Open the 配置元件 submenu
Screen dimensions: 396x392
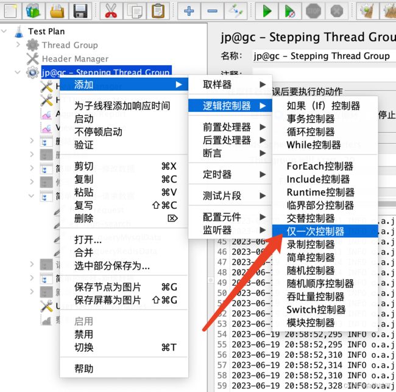(230, 217)
